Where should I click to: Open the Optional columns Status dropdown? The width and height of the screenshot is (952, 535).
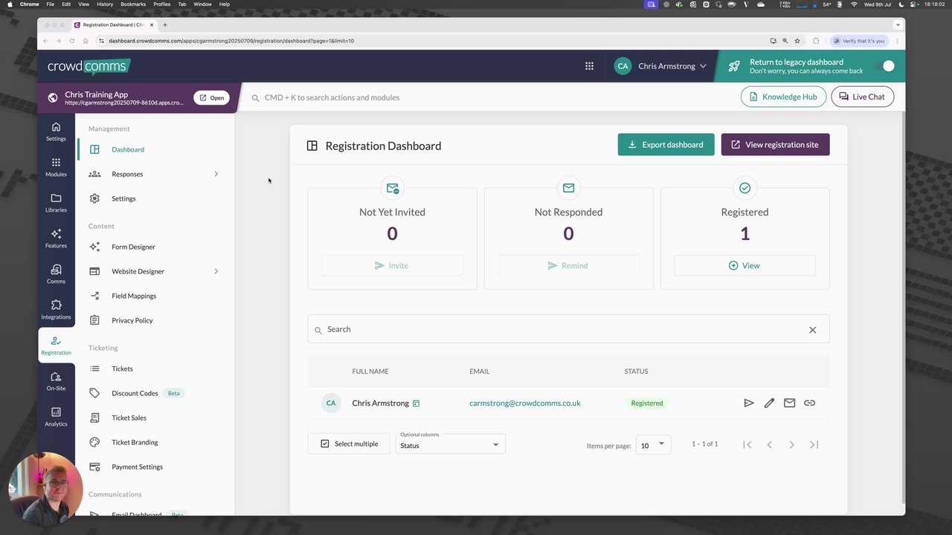450,444
